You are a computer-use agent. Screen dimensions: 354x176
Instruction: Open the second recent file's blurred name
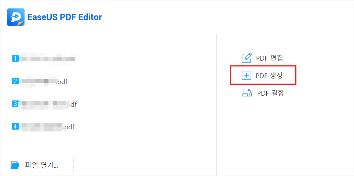point(39,81)
